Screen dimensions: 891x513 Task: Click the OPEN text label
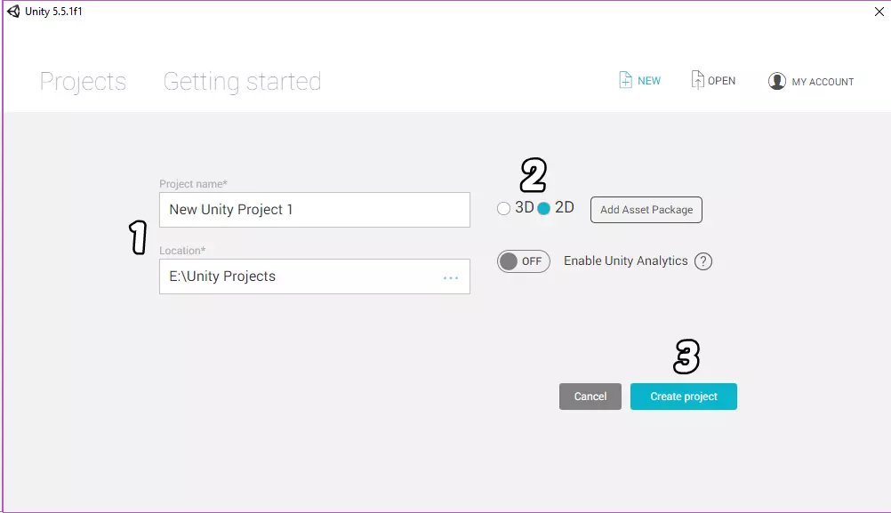click(x=721, y=81)
